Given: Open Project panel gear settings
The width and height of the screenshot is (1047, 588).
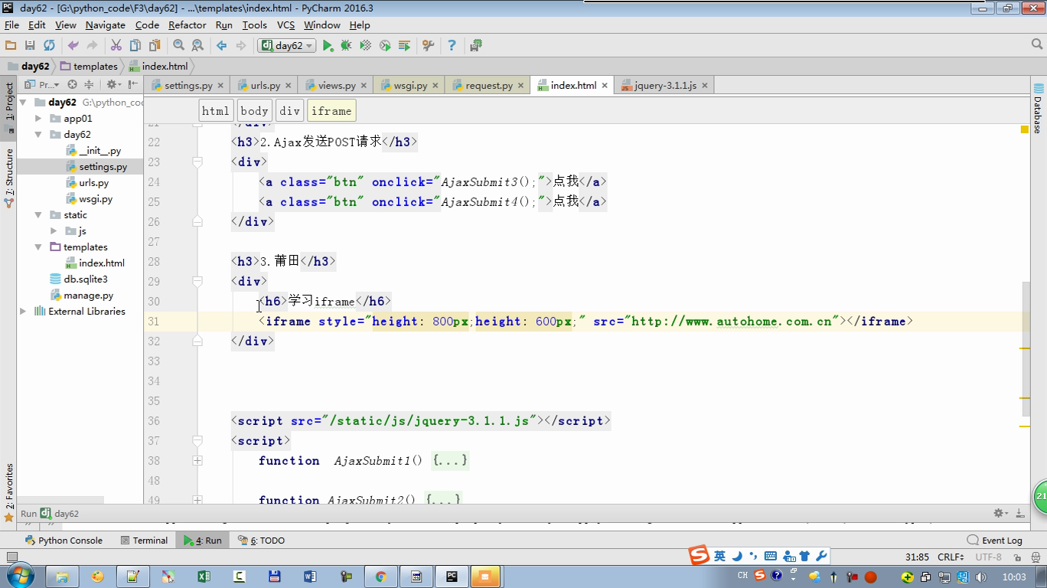Looking at the screenshot, I should pos(113,84).
